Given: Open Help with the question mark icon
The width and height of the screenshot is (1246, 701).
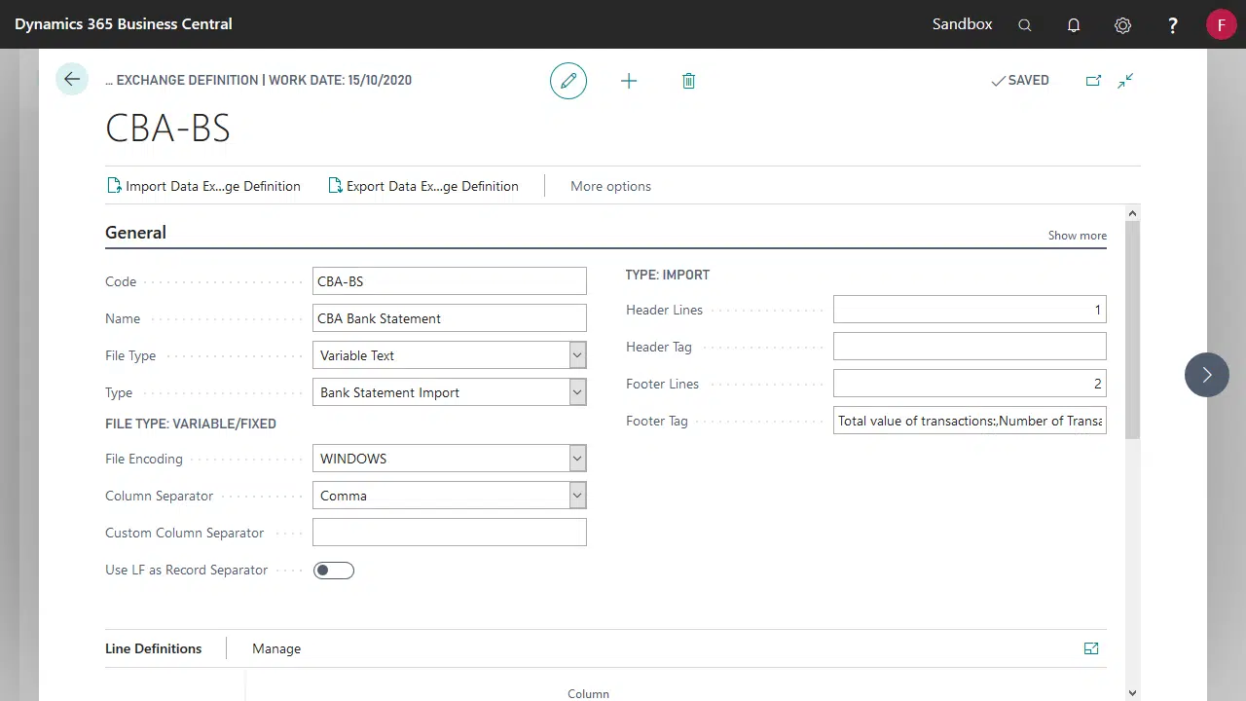Looking at the screenshot, I should click(x=1173, y=25).
